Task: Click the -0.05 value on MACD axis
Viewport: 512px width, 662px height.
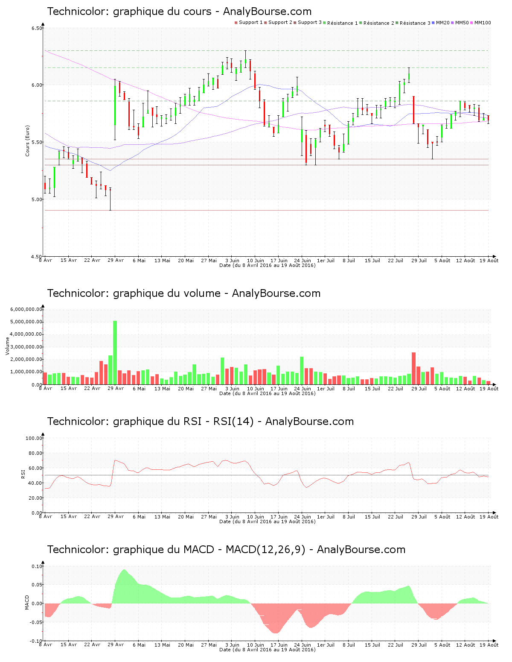Action: point(36,622)
